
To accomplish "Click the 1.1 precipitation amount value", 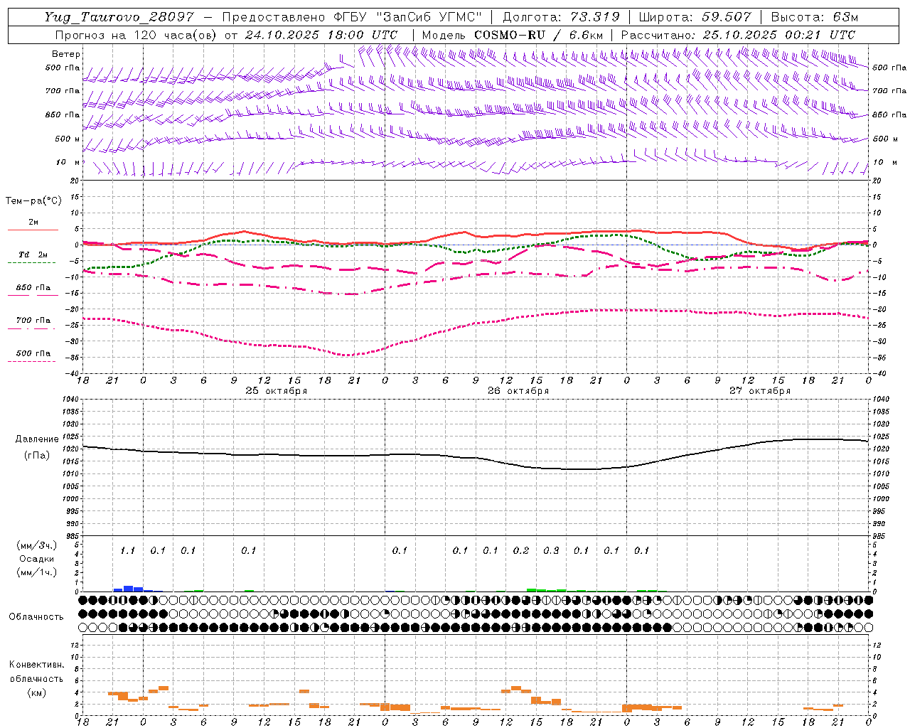I will (127, 550).
